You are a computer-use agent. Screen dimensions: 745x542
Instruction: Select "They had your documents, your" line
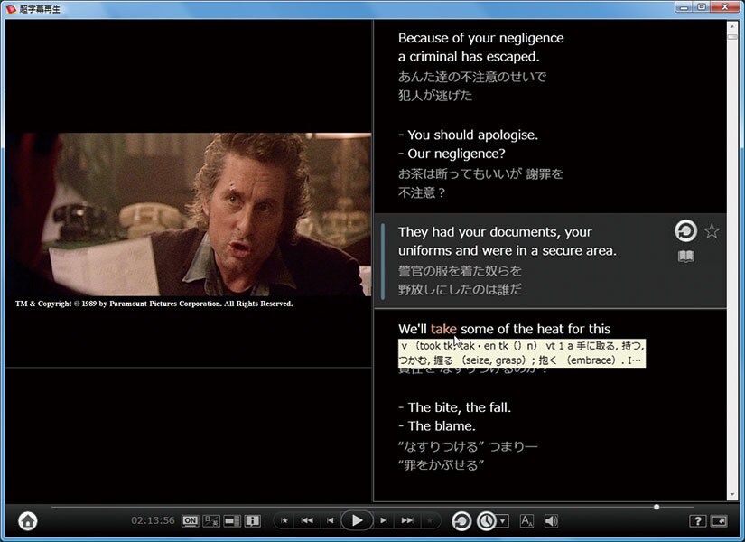point(495,232)
